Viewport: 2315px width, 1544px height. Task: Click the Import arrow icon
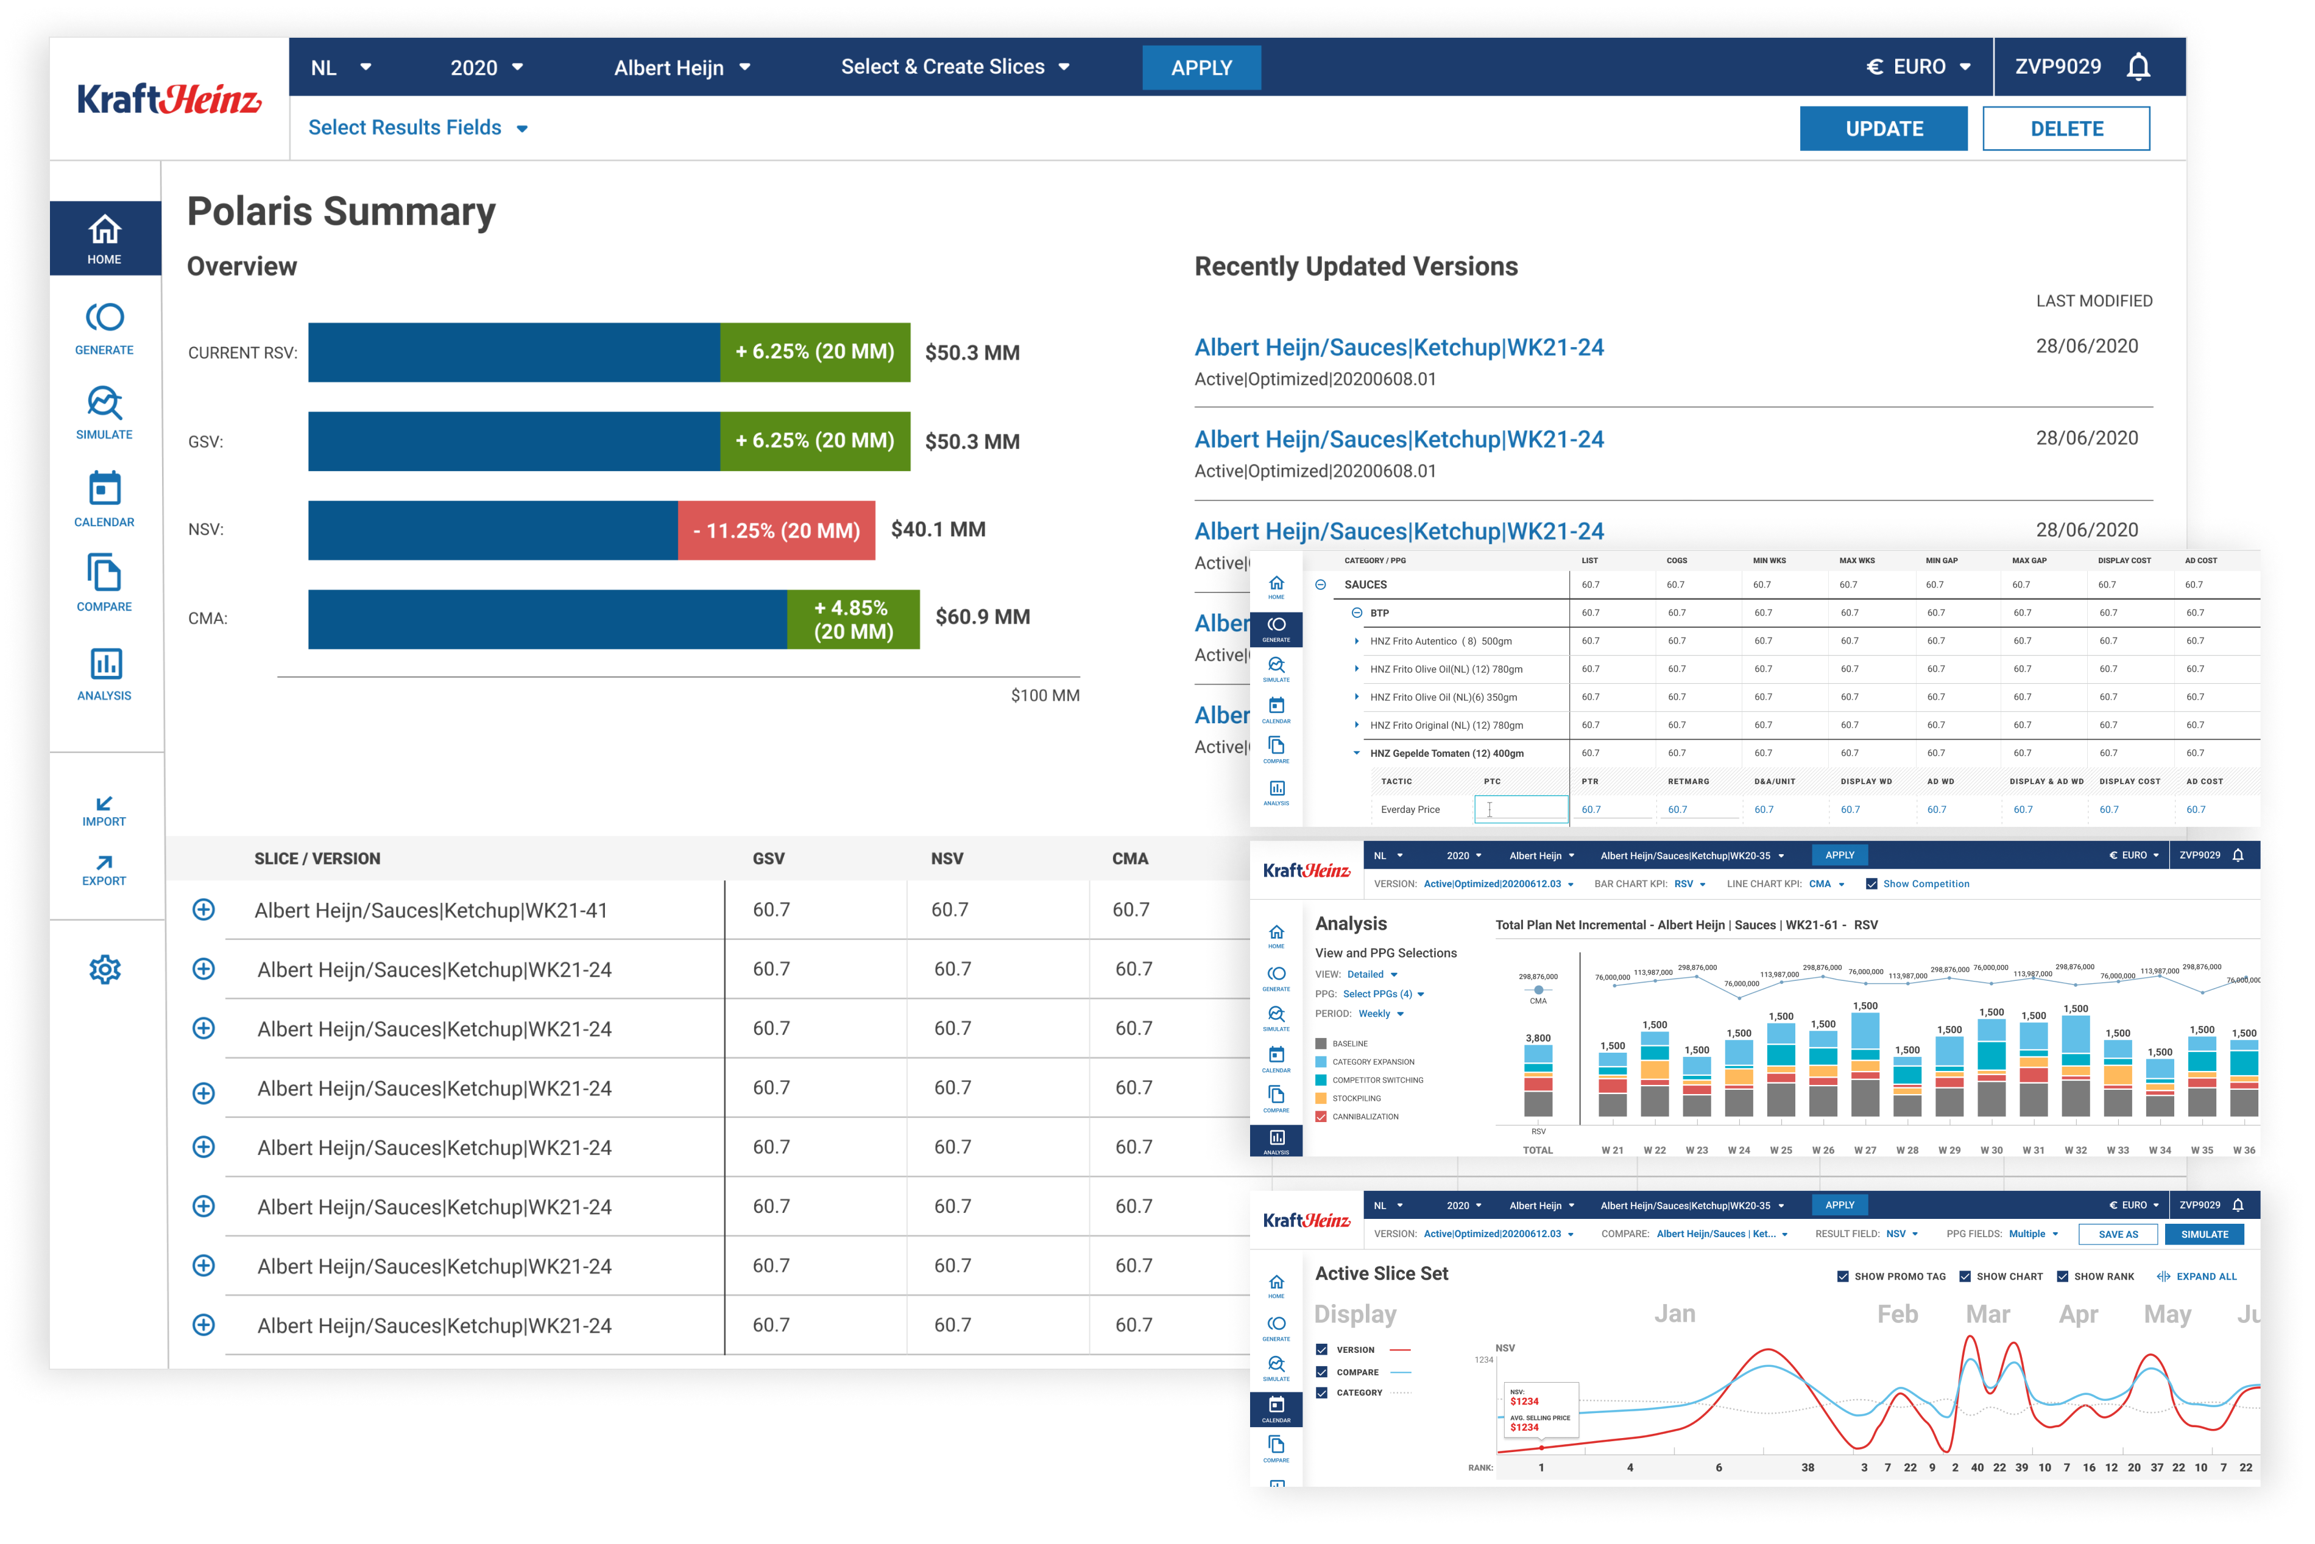(x=104, y=804)
